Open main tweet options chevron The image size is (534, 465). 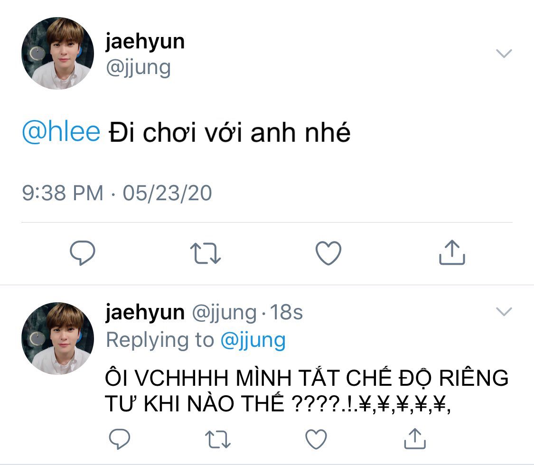504,54
